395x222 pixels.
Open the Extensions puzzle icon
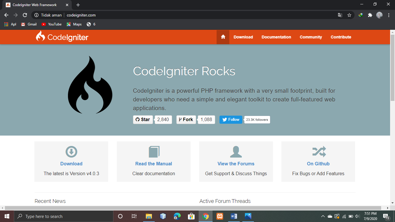click(370, 15)
